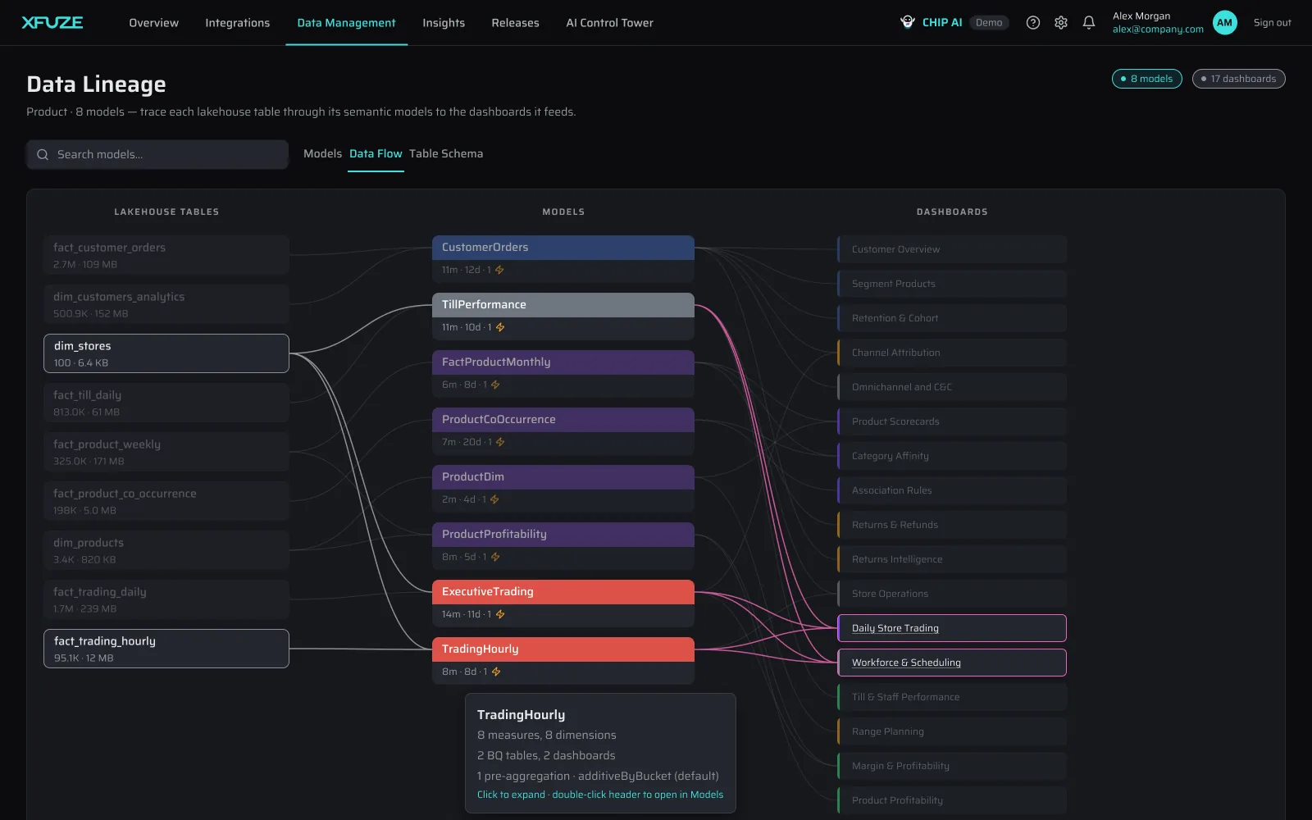This screenshot has height=820, width=1312.
Task: Switch to the Models tab
Action: tap(322, 153)
